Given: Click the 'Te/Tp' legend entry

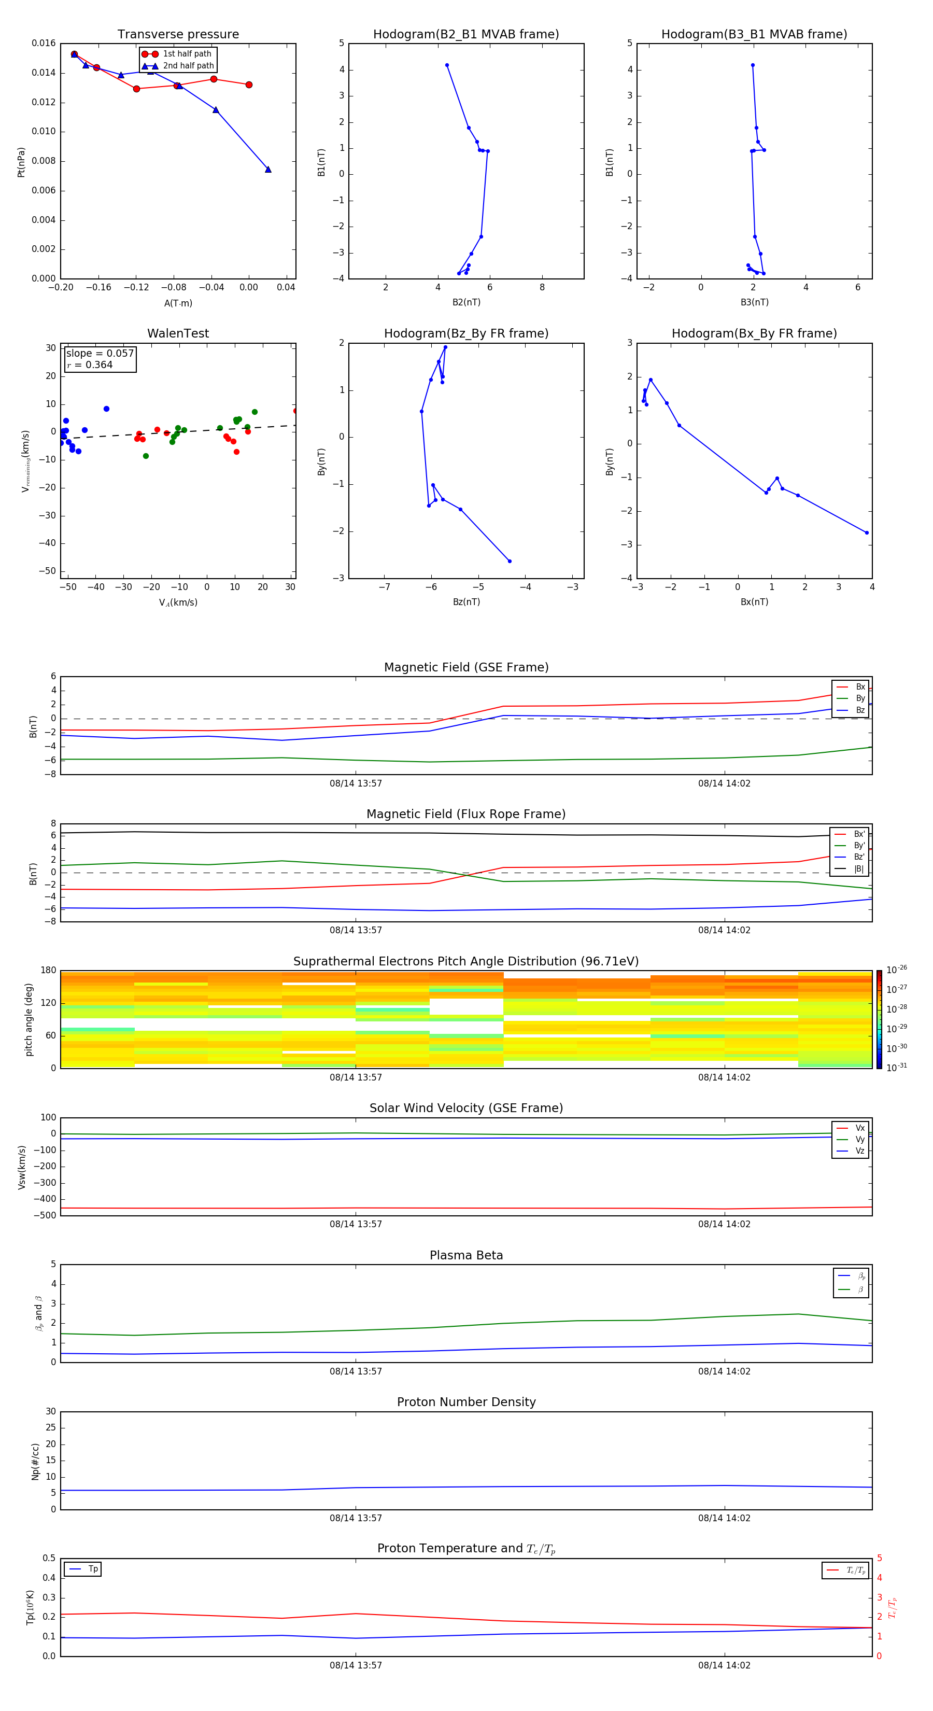Looking at the screenshot, I should tap(846, 1571).
